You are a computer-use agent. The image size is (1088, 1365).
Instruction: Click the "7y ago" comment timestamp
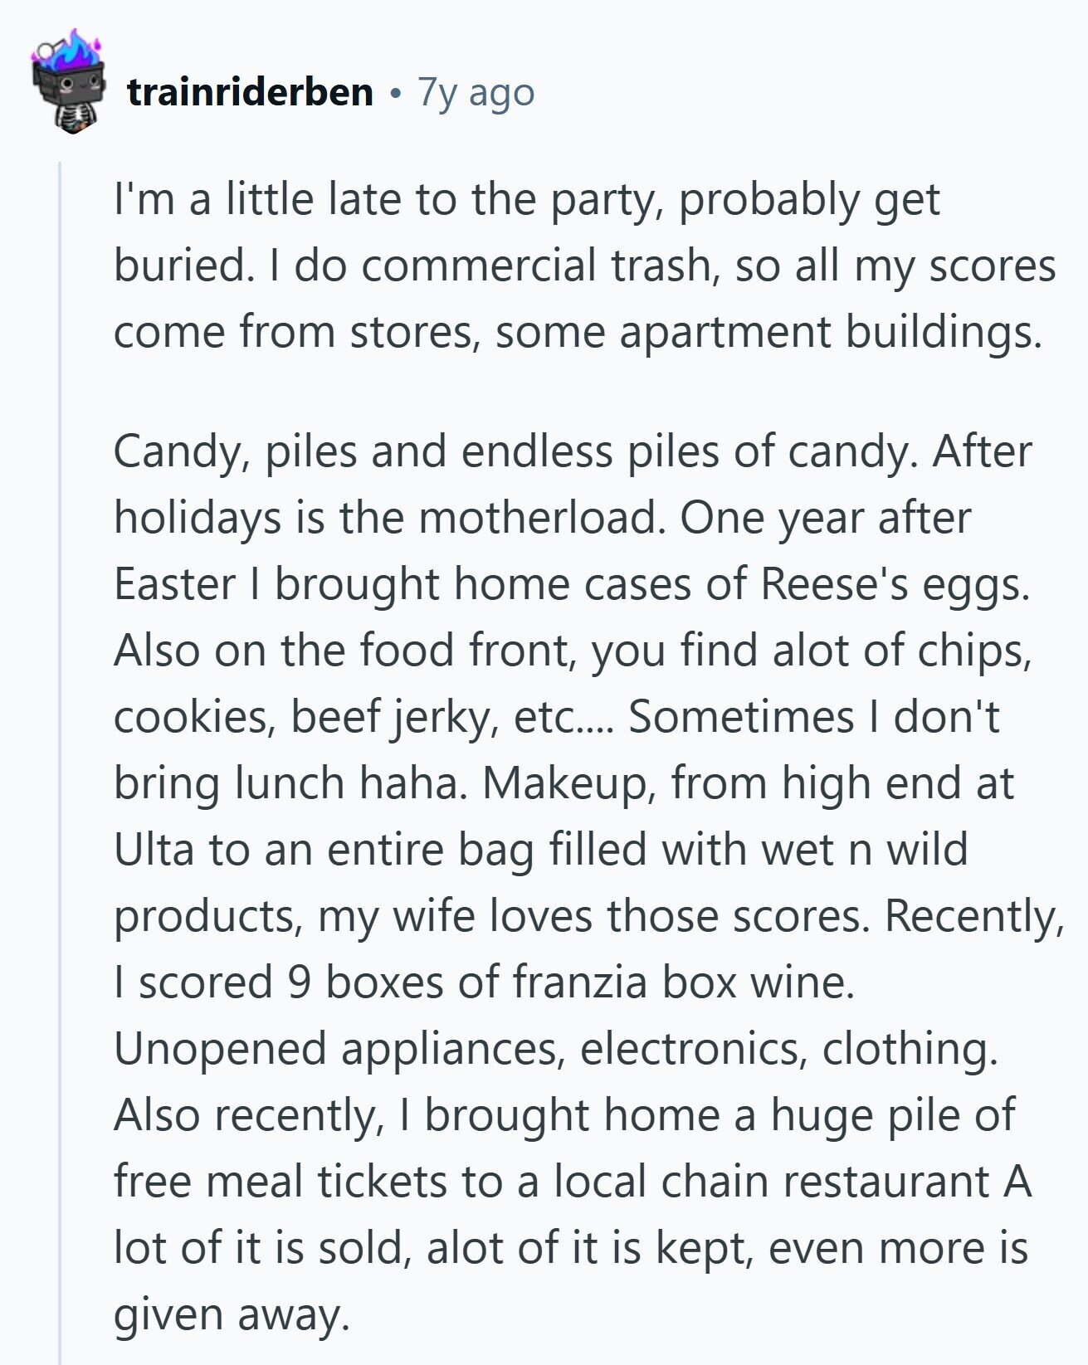point(476,92)
